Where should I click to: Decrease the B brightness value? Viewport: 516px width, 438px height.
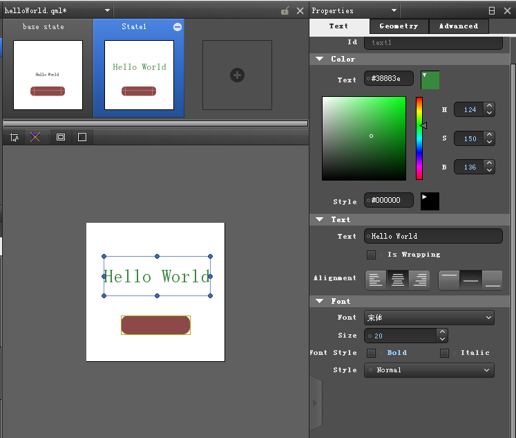coord(489,170)
